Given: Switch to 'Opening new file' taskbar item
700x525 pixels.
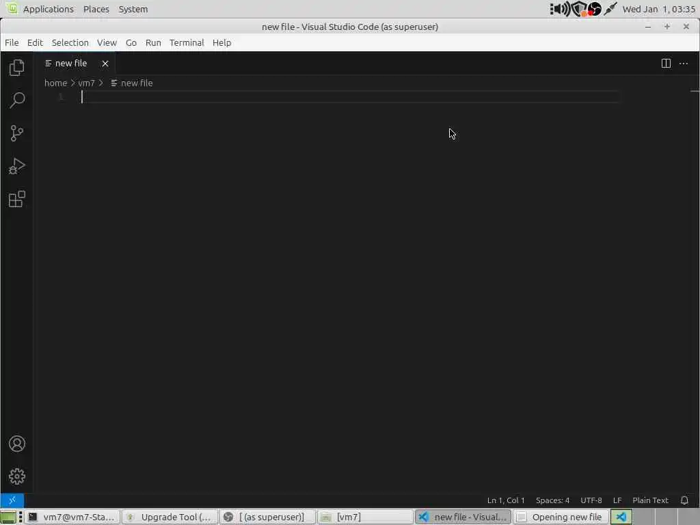Looking at the screenshot, I should [x=561, y=517].
